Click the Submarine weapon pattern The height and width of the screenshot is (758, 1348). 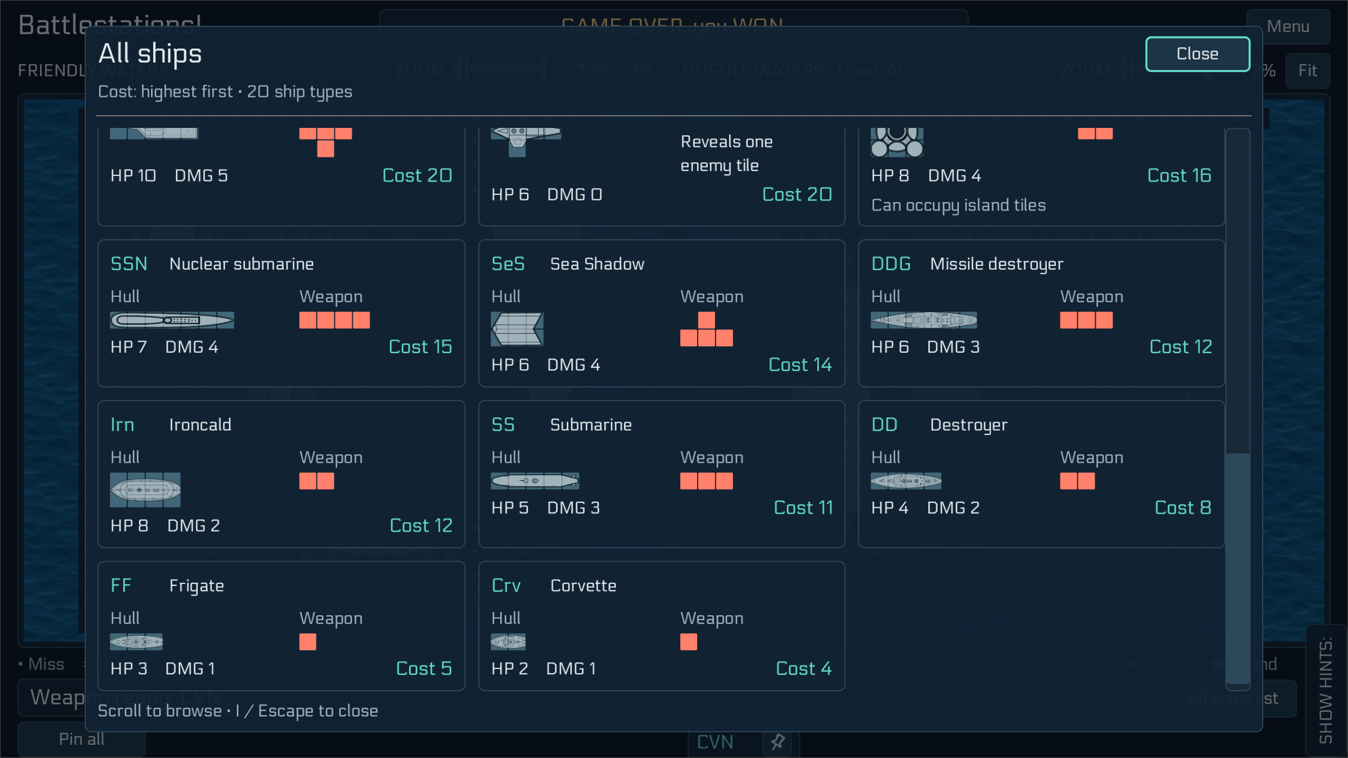(x=706, y=481)
